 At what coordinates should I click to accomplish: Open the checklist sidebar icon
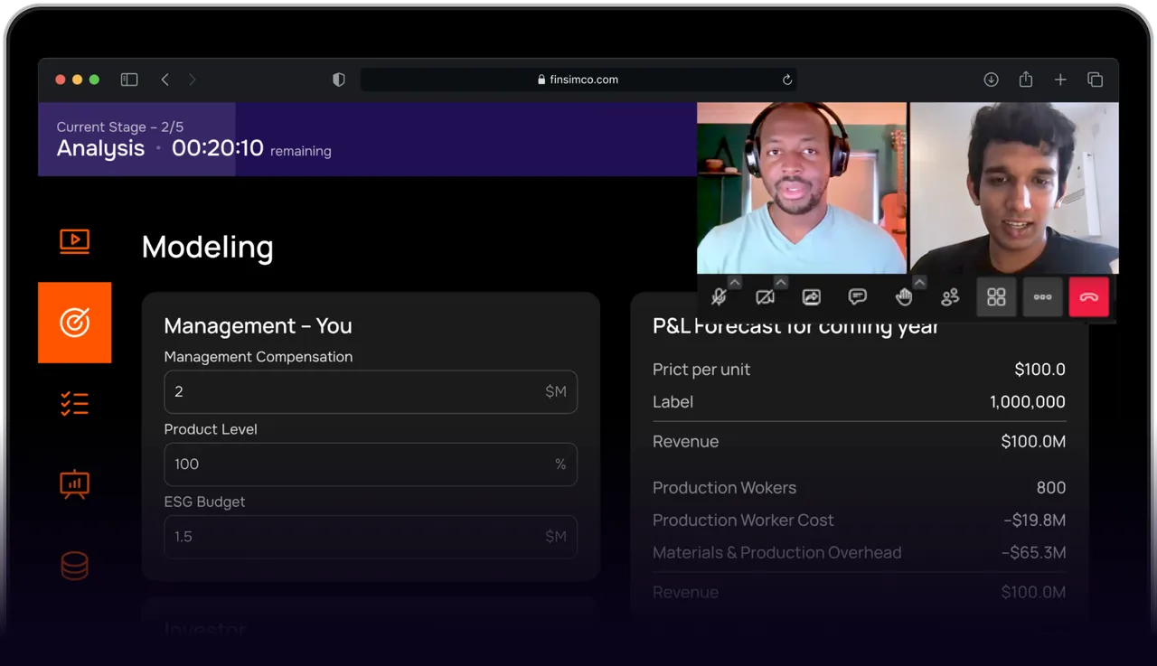(74, 403)
